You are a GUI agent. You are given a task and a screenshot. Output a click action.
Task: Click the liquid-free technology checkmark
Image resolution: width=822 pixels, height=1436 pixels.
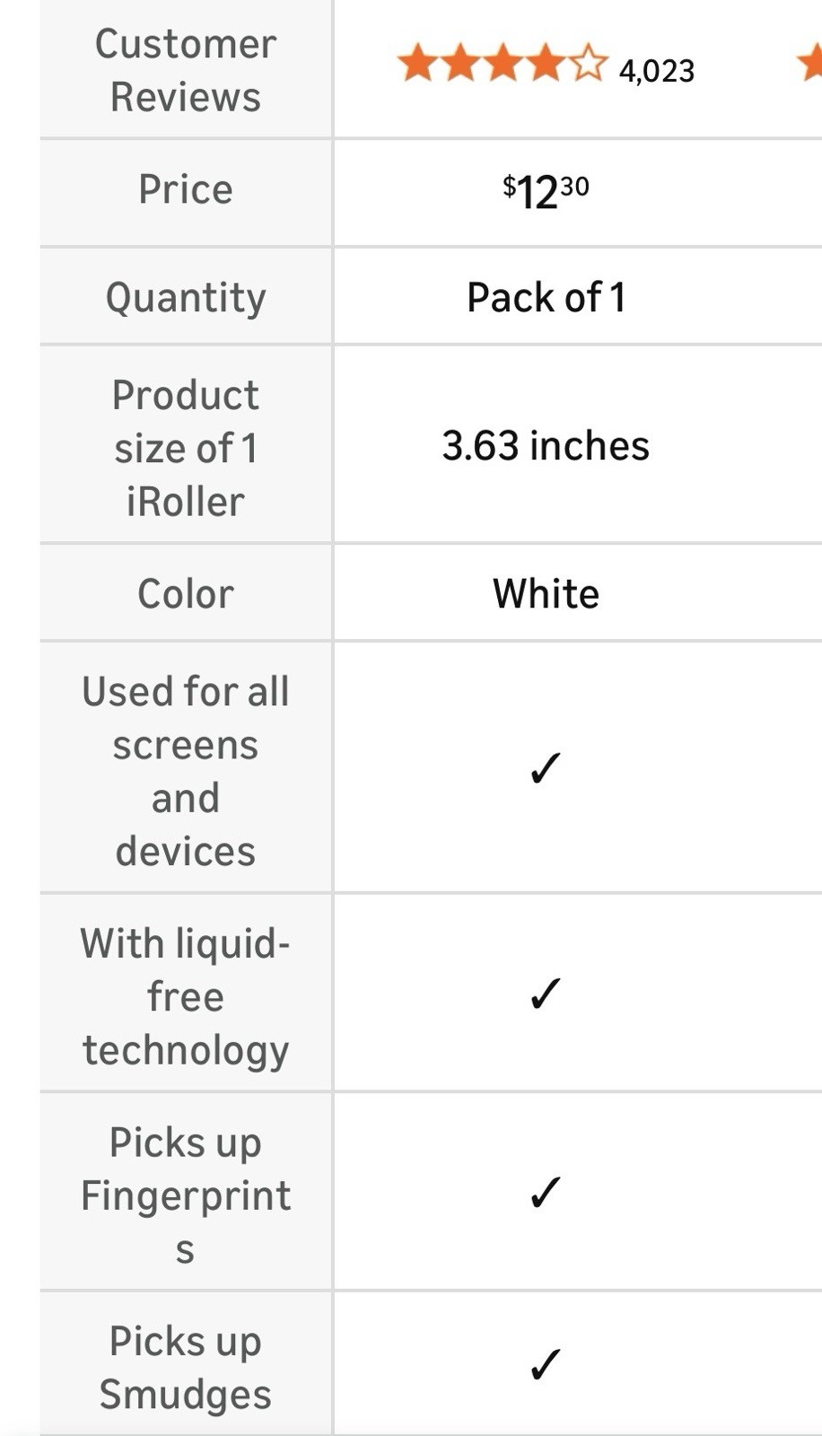click(x=545, y=994)
